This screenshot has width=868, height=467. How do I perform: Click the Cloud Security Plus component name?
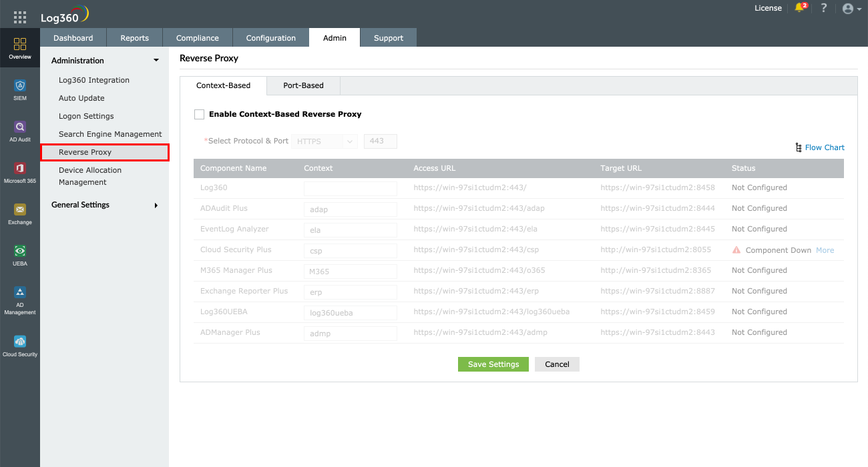coord(236,250)
